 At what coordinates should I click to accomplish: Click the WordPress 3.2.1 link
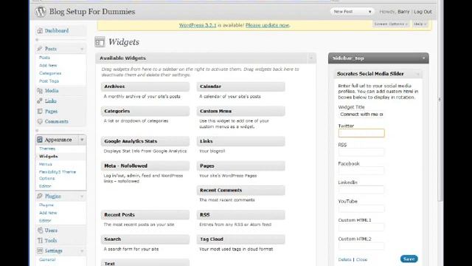(198, 25)
